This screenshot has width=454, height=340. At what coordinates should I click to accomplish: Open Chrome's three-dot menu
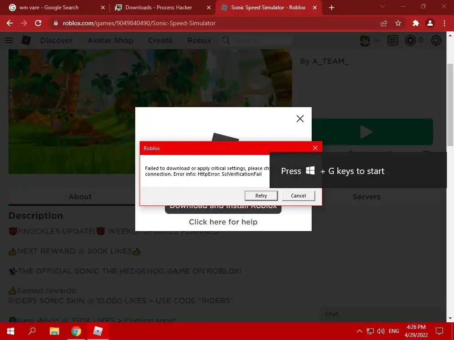pyautogui.click(x=444, y=23)
